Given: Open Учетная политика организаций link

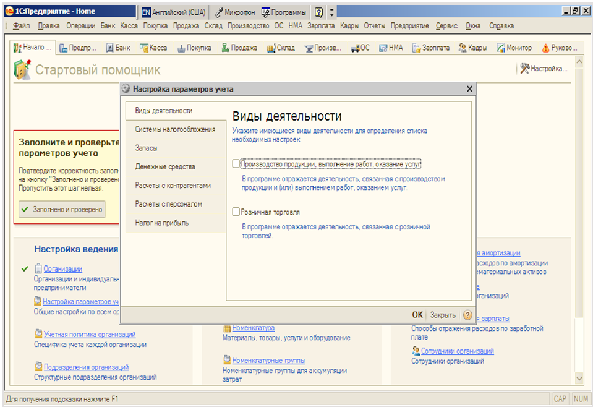Looking at the screenshot, I should (x=90, y=335).
